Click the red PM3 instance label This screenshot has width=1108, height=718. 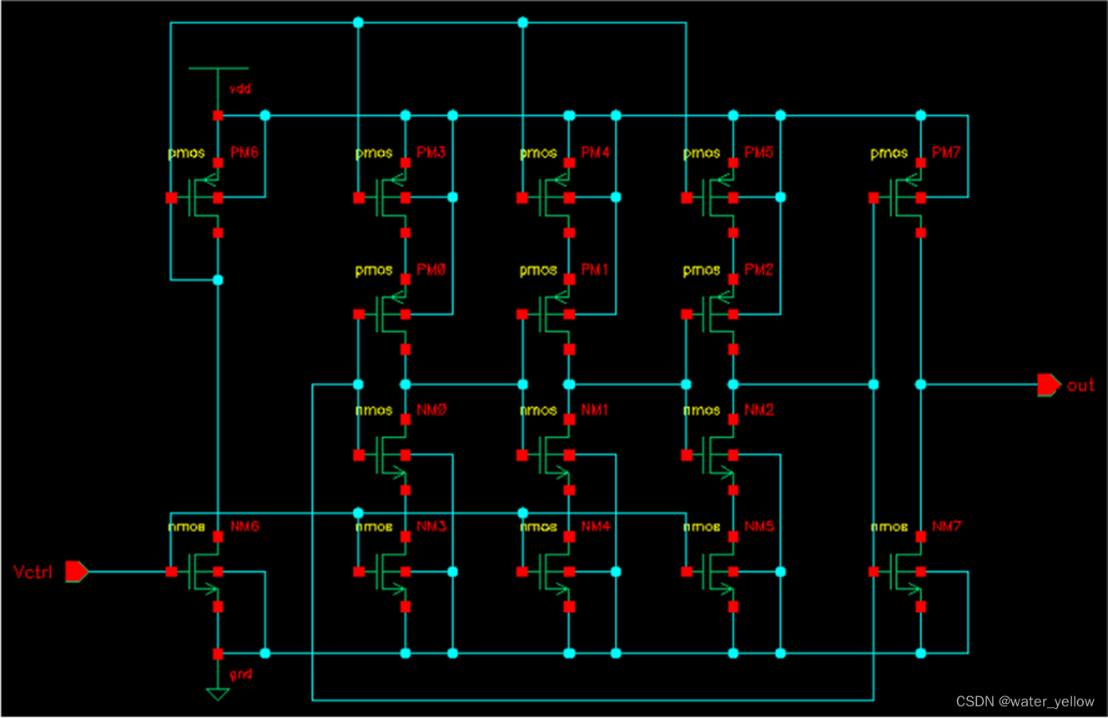point(432,153)
